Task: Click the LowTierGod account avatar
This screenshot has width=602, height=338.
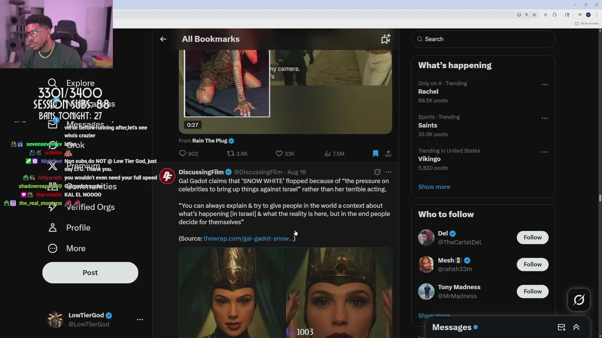Action: (x=55, y=319)
